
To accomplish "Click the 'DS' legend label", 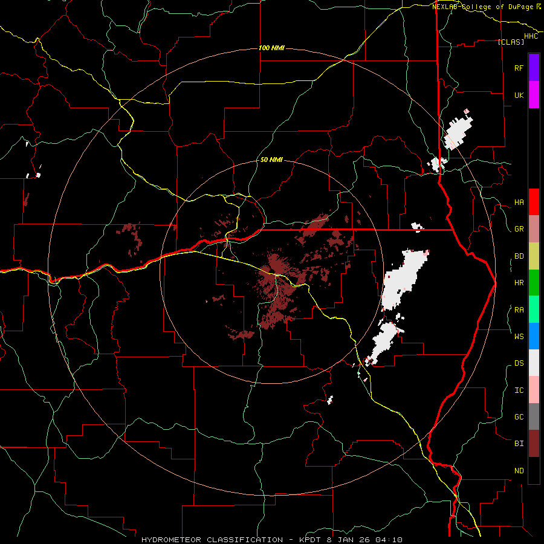I will (519, 363).
